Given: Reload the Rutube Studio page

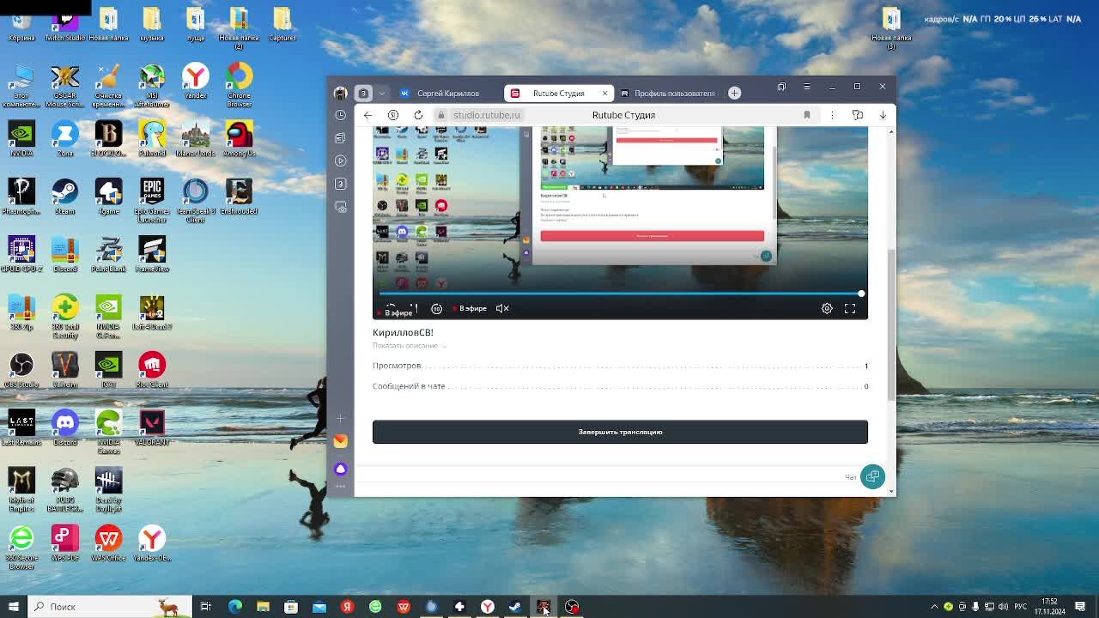Looking at the screenshot, I should coord(418,115).
